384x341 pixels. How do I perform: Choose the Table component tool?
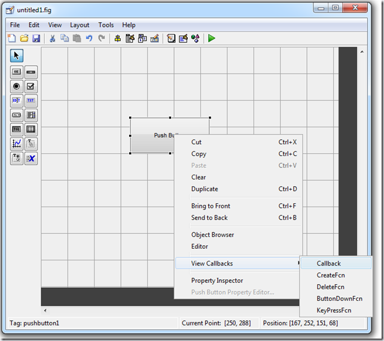pyautogui.click(x=31, y=129)
